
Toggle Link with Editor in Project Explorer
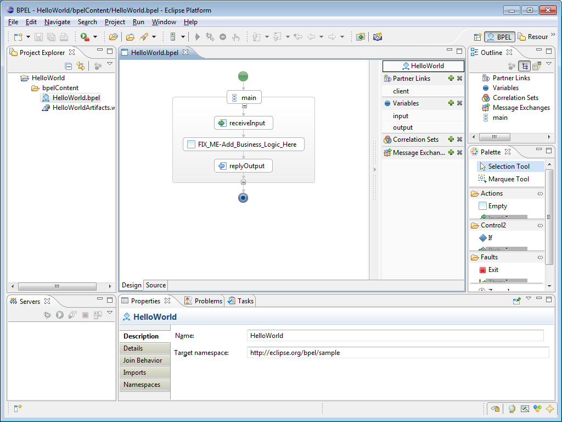pos(81,65)
